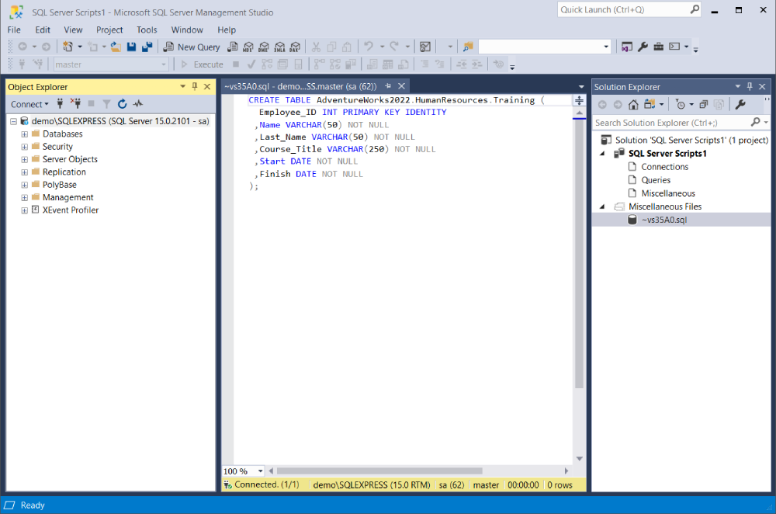Open the Toolbox icon

[658, 47]
